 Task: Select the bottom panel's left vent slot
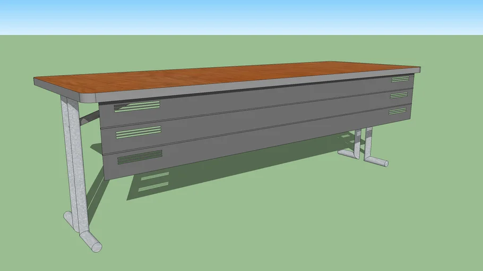click(x=140, y=157)
